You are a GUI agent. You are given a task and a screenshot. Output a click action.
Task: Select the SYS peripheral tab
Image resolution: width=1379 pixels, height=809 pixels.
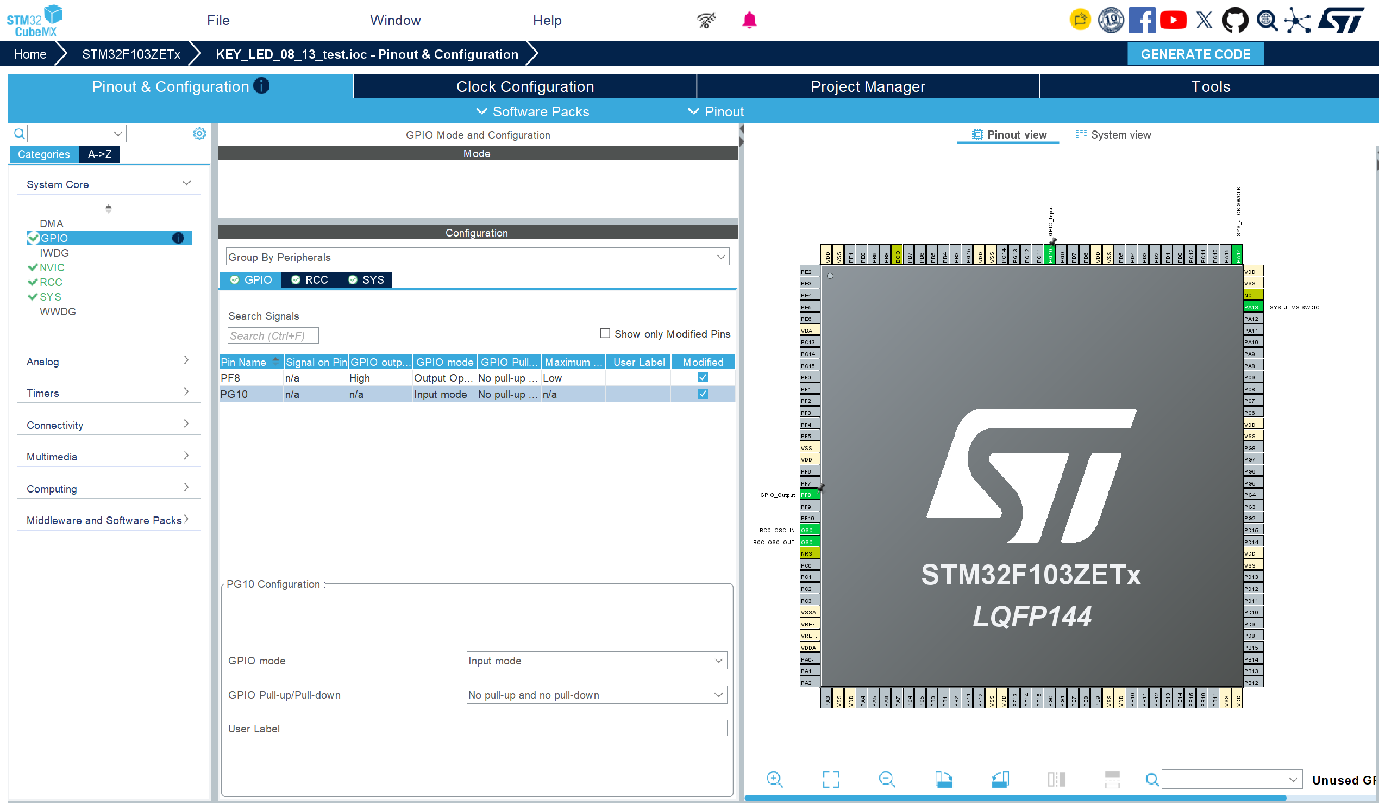pyautogui.click(x=366, y=280)
